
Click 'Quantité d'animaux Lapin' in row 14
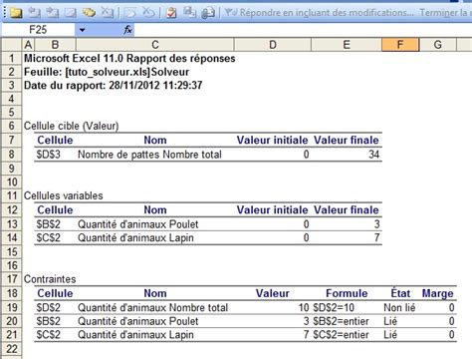[x=135, y=237]
